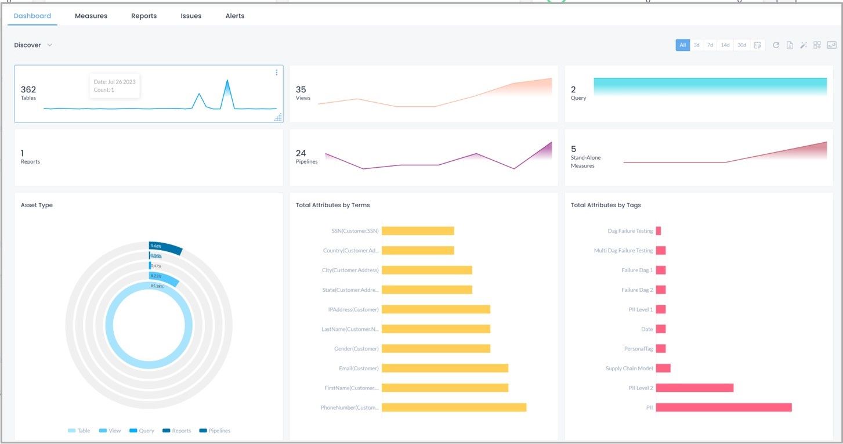843x444 pixels.
Task: Open the Measures tab
Action: pos(91,16)
